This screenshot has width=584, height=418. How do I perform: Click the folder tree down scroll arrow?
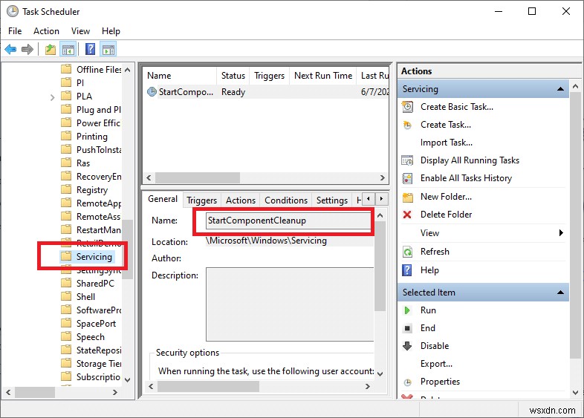[127, 380]
